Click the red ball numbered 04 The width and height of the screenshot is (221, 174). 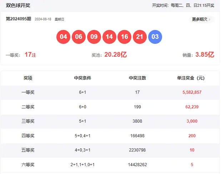[x=64, y=37]
